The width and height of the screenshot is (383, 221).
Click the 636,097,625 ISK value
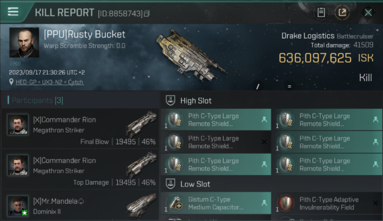tap(315, 58)
